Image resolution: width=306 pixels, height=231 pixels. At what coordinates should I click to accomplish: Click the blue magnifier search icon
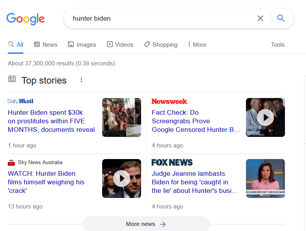[281, 18]
